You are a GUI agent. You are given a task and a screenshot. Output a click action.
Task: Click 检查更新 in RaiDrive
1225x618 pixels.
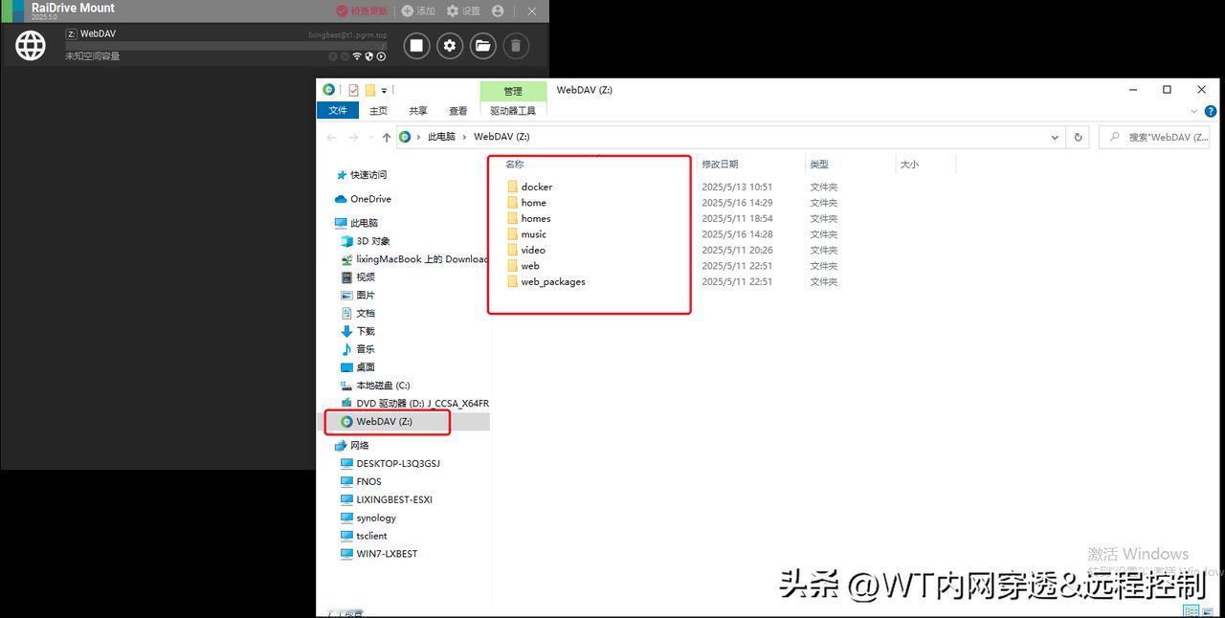(x=363, y=11)
